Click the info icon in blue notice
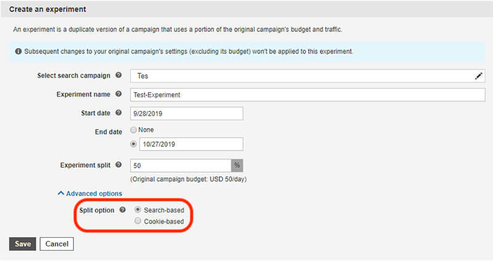Screen dimensions: 493x263 pyautogui.click(x=18, y=51)
